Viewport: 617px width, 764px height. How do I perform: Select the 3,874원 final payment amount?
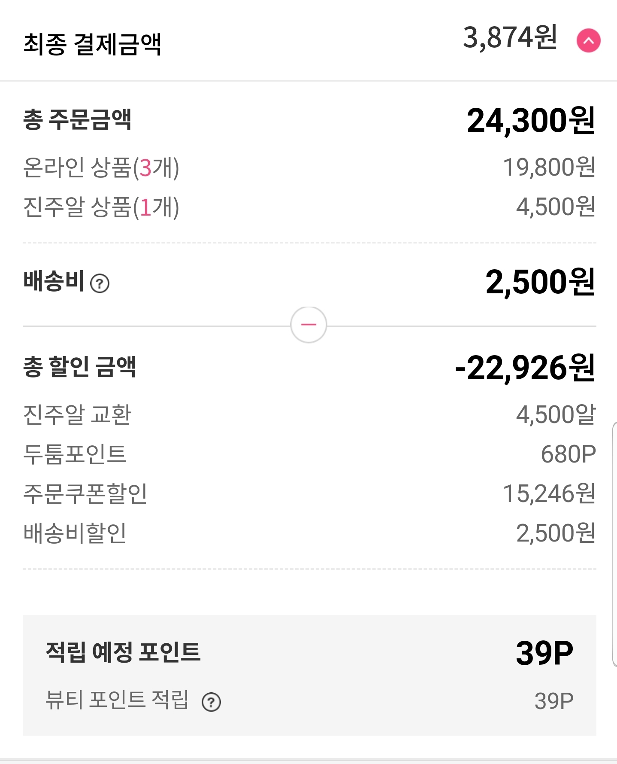(510, 38)
